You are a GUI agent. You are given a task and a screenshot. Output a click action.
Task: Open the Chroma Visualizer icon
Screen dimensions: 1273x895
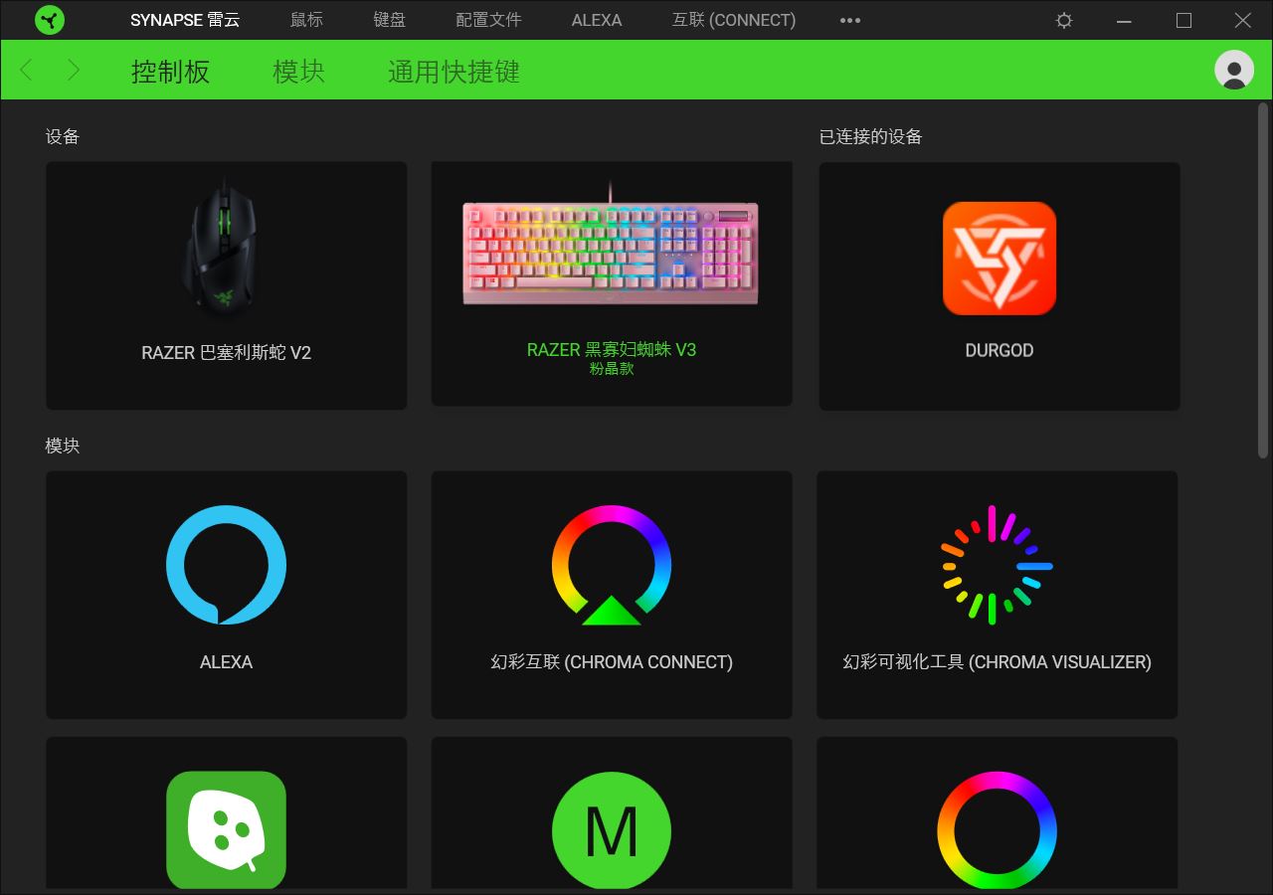pos(997,565)
